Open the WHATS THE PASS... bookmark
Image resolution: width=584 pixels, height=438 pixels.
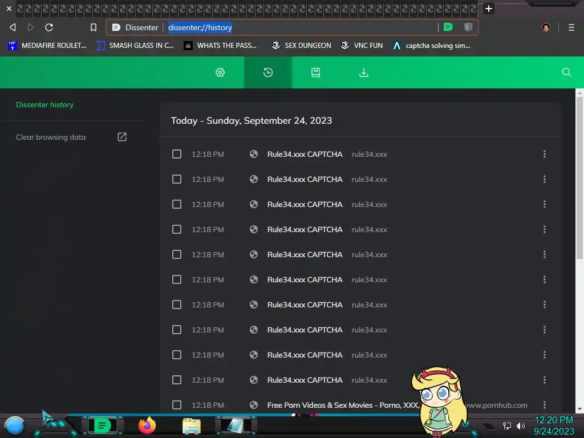(221, 46)
